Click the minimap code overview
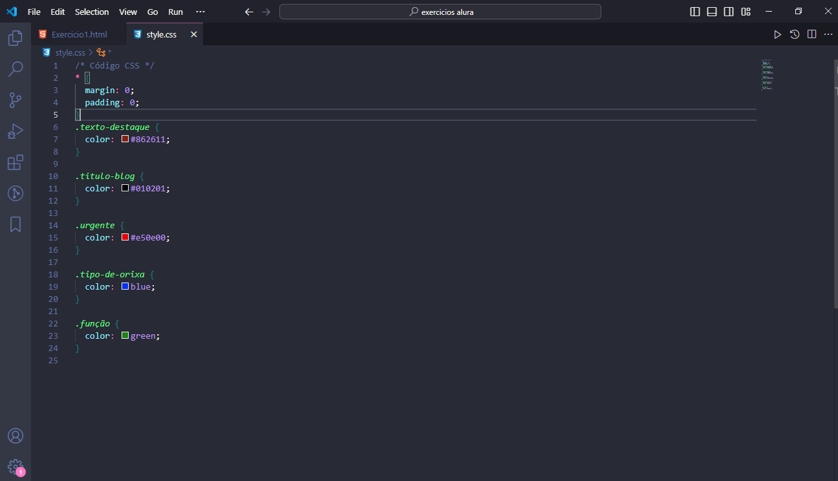The height and width of the screenshot is (481, 838). coord(768,75)
